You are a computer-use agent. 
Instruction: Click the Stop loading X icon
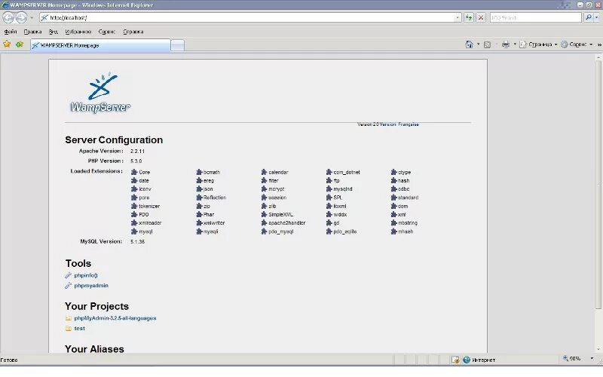pos(481,17)
